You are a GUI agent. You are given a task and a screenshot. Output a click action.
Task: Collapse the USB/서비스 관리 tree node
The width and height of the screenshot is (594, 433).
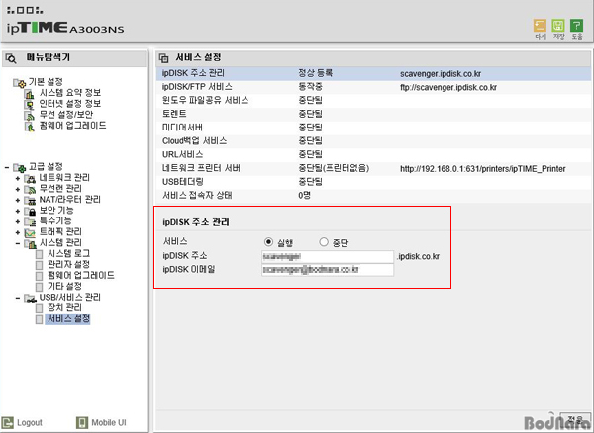pyautogui.click(x=18, y=298)
